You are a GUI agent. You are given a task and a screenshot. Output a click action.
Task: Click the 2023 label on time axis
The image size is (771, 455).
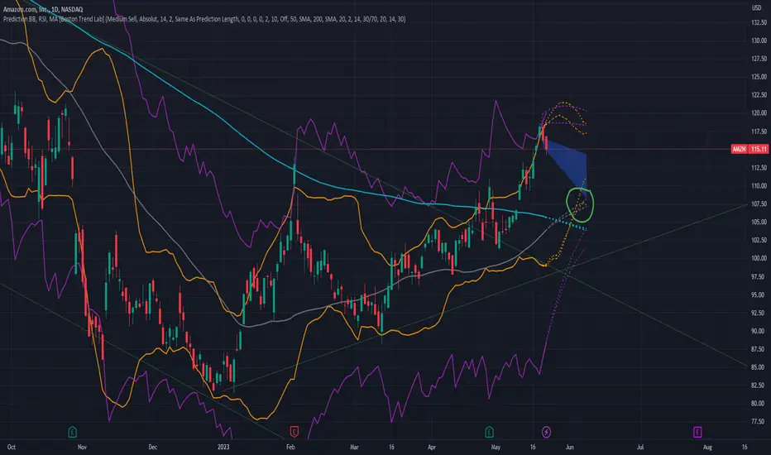pos(223,447)
